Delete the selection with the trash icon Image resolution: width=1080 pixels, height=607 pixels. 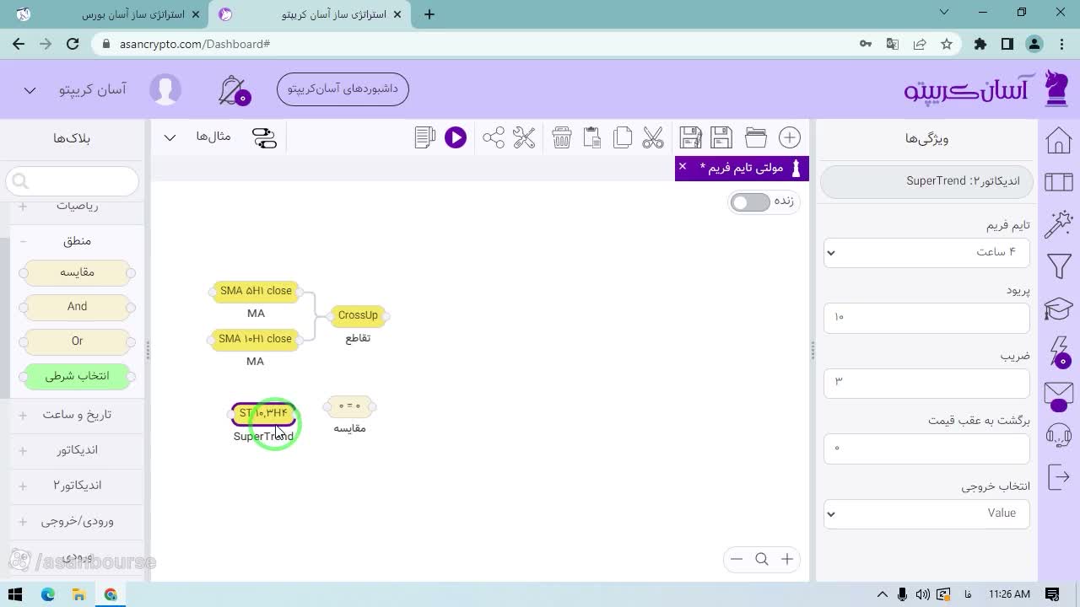pos(562,137)
